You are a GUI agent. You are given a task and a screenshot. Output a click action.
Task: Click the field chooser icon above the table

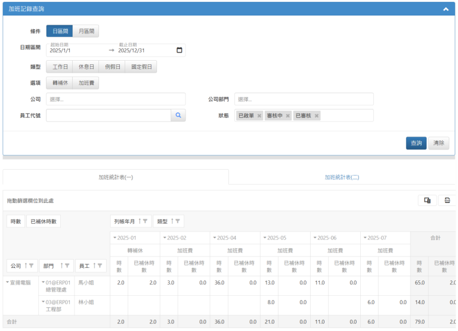(427, 201)
